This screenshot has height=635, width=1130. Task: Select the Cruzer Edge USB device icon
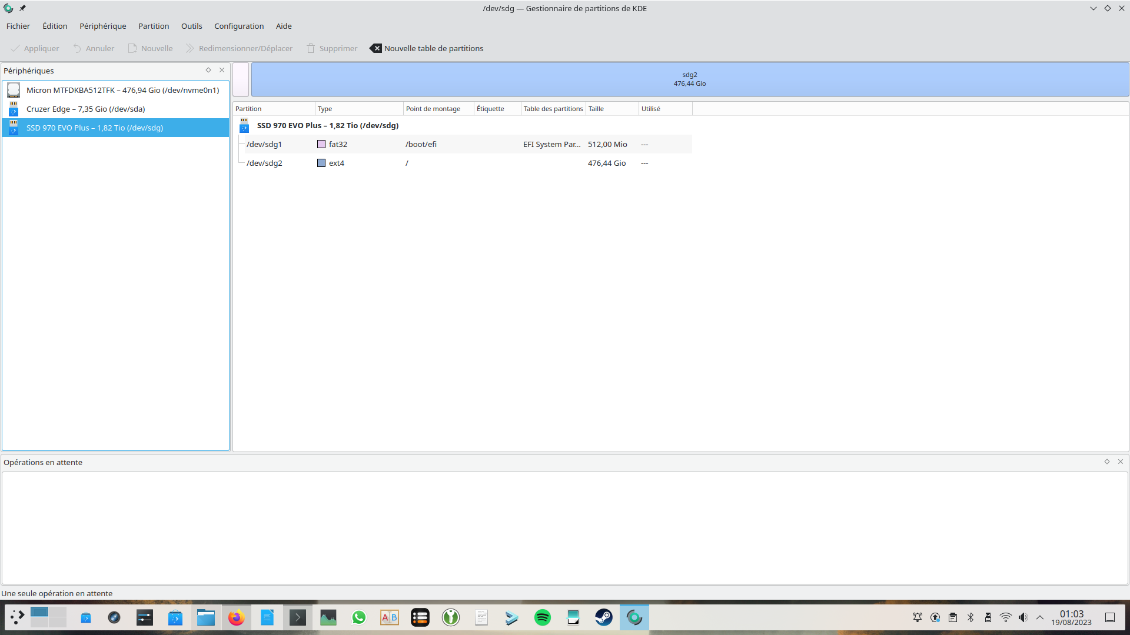[x=14, y=109]
